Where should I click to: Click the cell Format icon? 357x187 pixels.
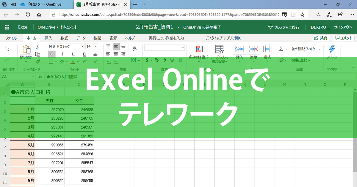click(267, 49)
